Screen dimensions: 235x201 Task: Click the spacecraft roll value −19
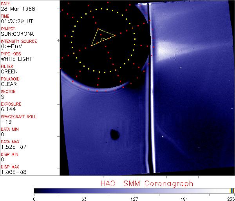(5, 122)
